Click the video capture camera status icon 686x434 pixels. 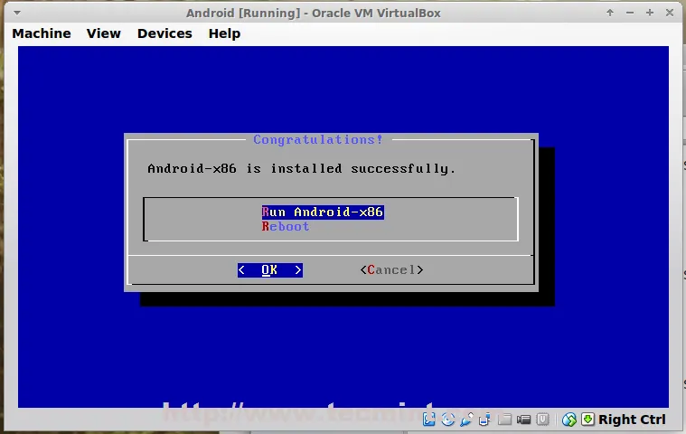tap(523, 420)
